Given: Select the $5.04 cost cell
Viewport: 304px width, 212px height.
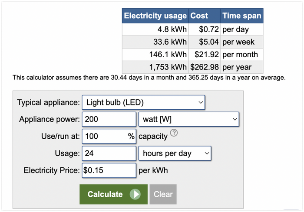Looking at the screenshot, I should pyautogui.click(x=205, y=42).
